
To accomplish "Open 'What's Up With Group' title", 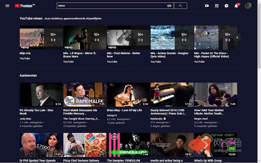I will click(208, 161).
